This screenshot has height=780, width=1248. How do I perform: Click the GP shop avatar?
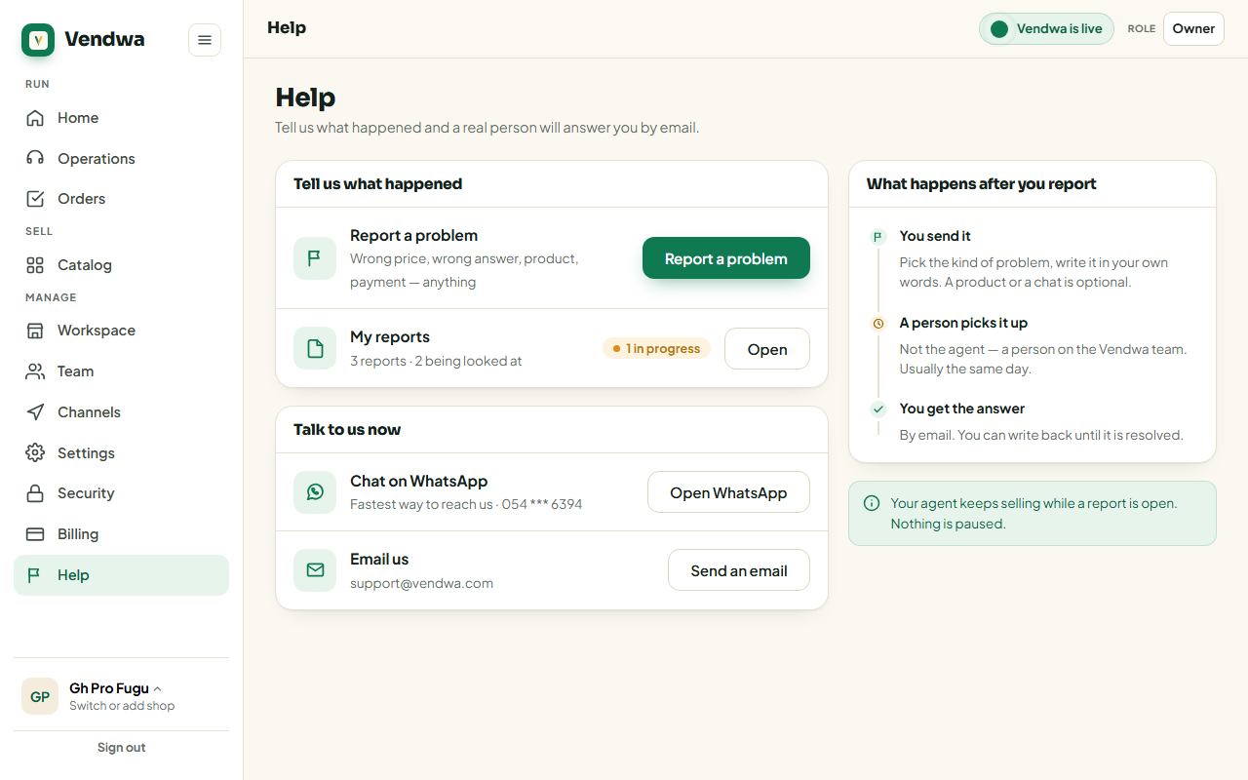[40, 696]
